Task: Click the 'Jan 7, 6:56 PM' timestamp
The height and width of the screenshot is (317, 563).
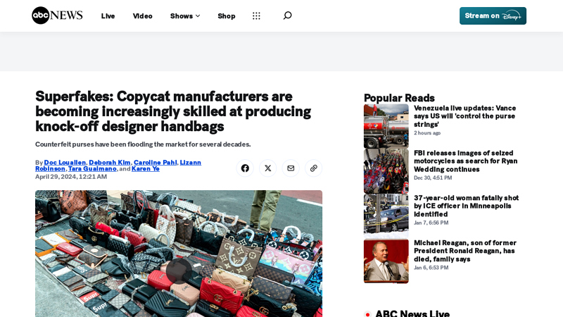Action: point(431,223)
